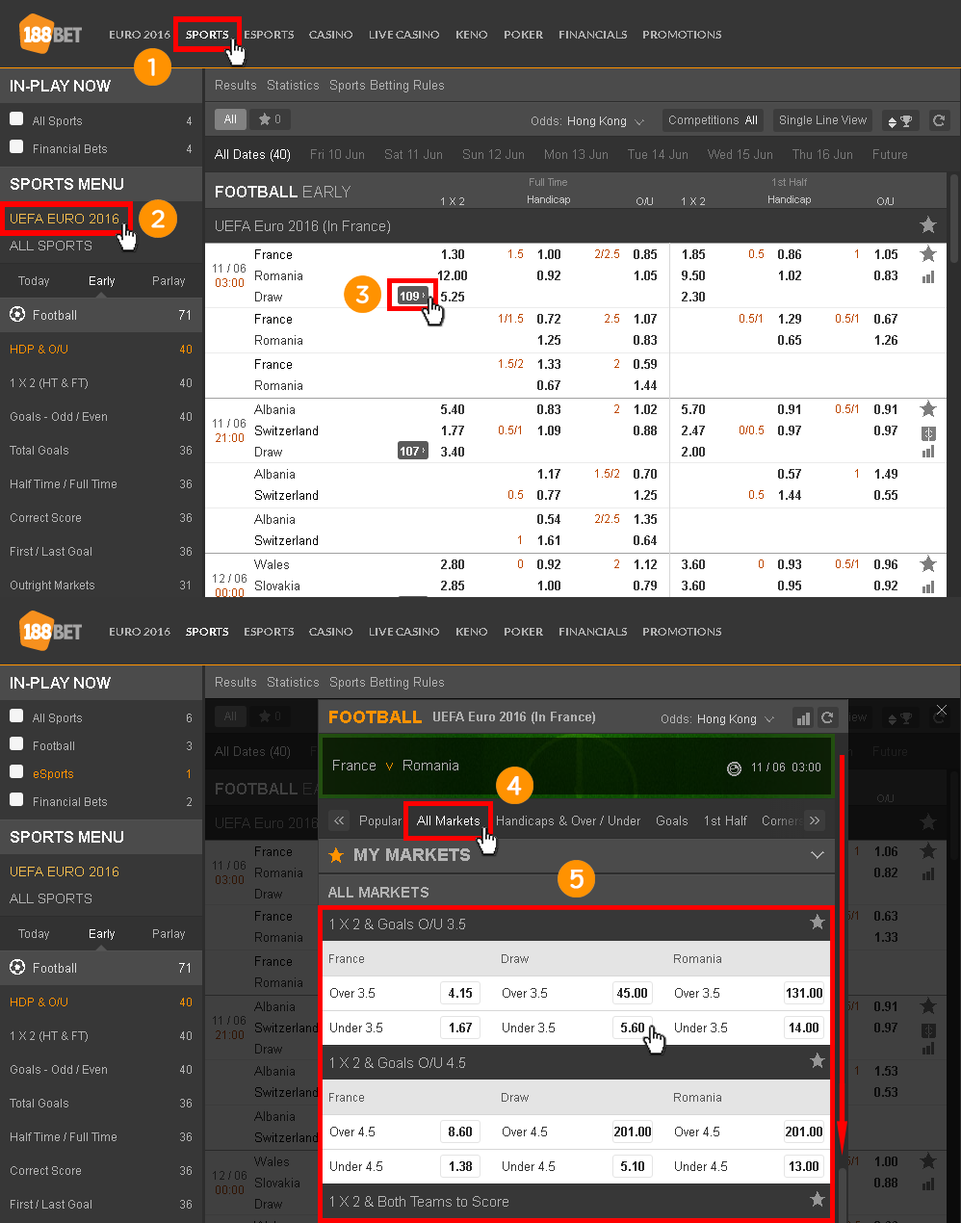Image resolution: width=961 pixels, height=1223 pixels.
Task: Favorite the UEFA Euro 2016 (In France) league in the upper screenshot
Action: [x=928, y=225]
